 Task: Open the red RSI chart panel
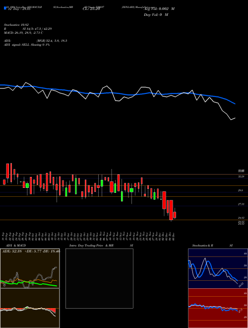click(218, 308)
